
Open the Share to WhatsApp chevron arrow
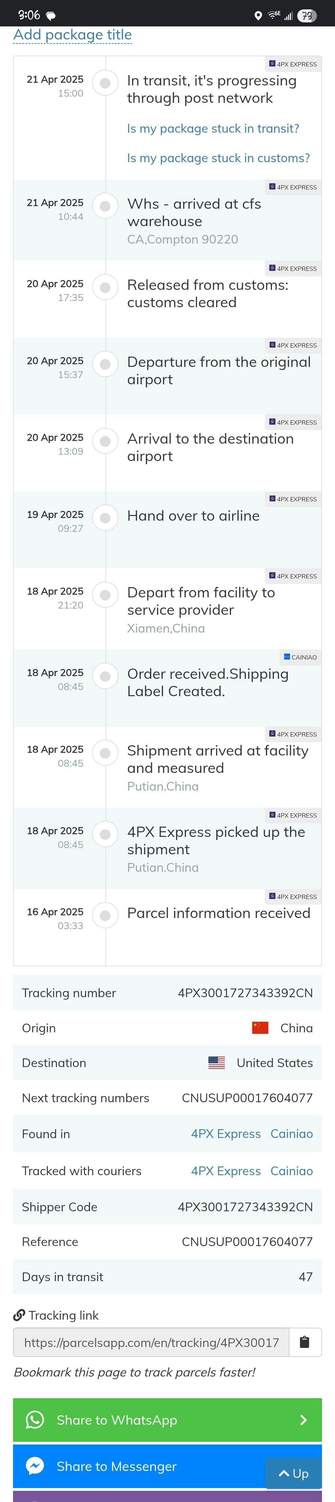coord(303,1420)
